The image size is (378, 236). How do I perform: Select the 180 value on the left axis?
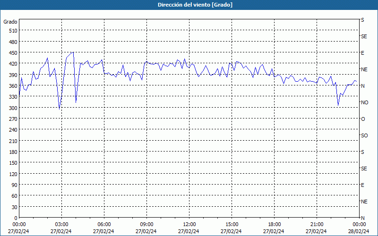14,152
